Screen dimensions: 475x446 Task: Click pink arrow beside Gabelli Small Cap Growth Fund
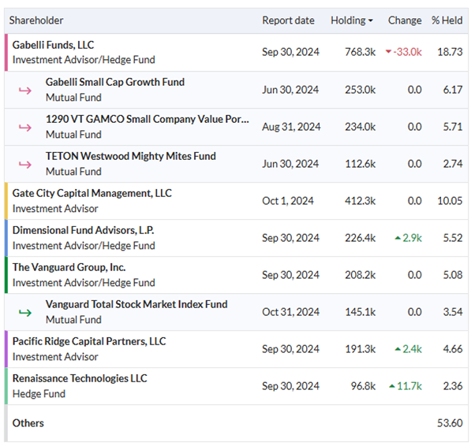click(24, 90)
